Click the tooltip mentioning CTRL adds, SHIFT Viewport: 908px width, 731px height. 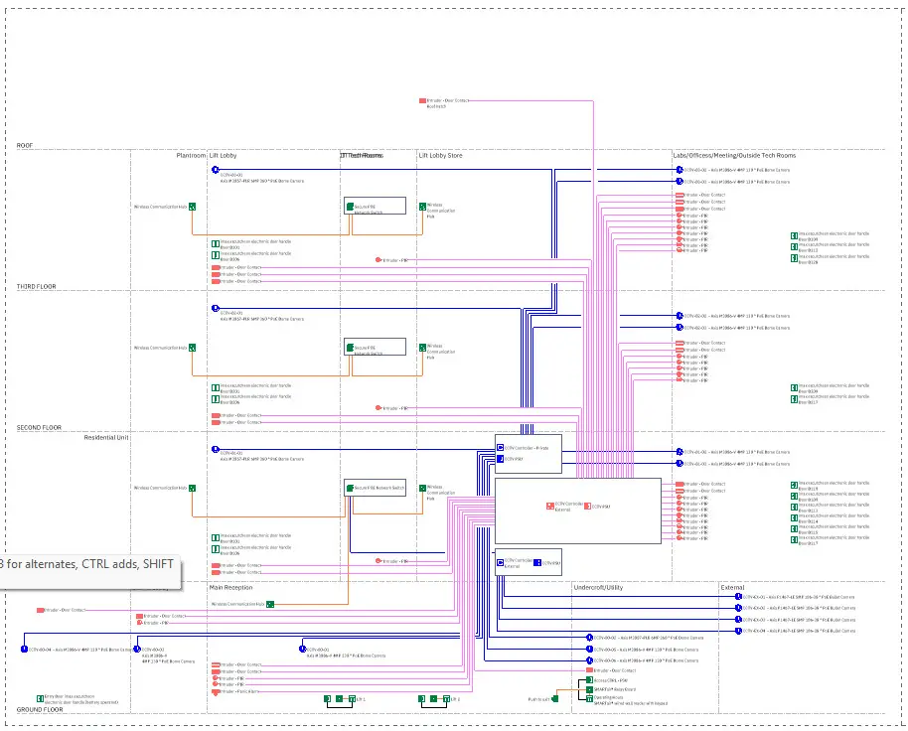pos(90,572)
